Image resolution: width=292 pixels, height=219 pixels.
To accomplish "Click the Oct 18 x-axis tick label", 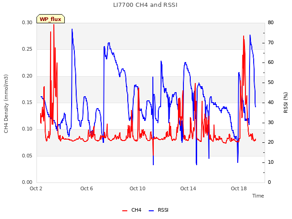I will pyautogui.click(x=239, y=188).
